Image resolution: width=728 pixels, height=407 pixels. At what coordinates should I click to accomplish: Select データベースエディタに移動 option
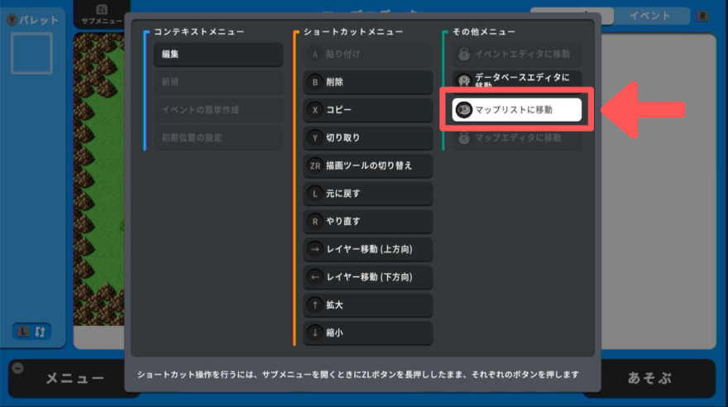coord(517,81)
